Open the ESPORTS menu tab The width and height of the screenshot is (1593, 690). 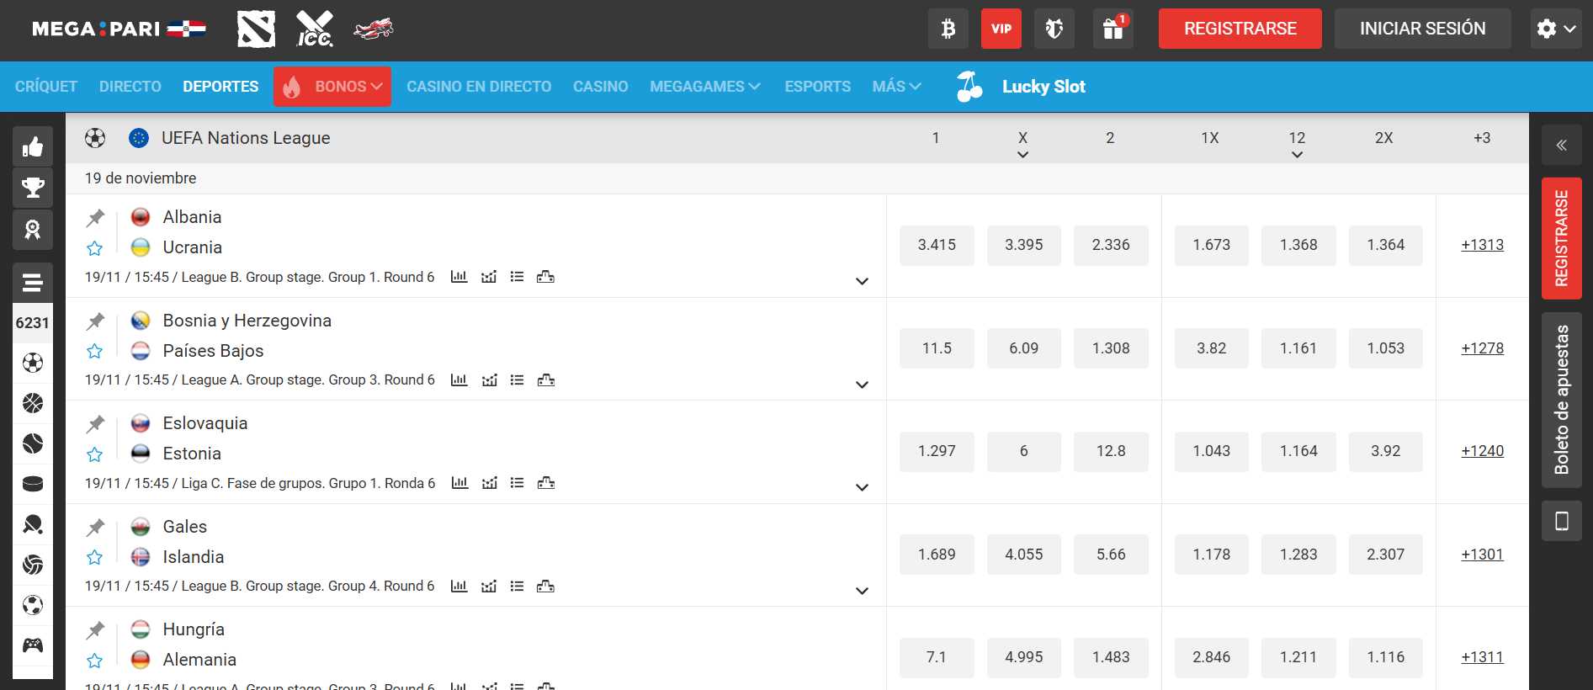pos(818,87)
